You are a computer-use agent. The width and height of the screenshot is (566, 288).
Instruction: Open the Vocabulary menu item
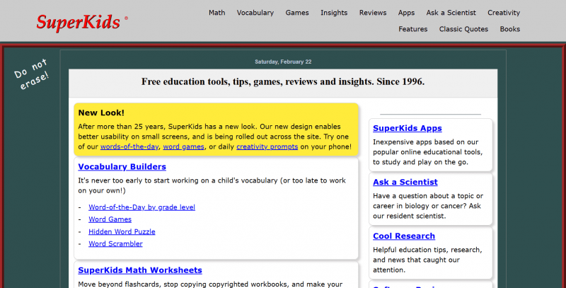coord(255,13)
